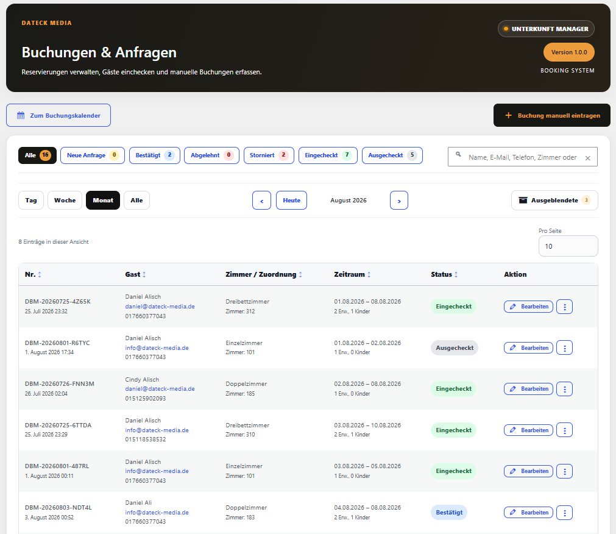Click Ausgecheckt status badge for Zimmer 101

[x=455, y=347]
